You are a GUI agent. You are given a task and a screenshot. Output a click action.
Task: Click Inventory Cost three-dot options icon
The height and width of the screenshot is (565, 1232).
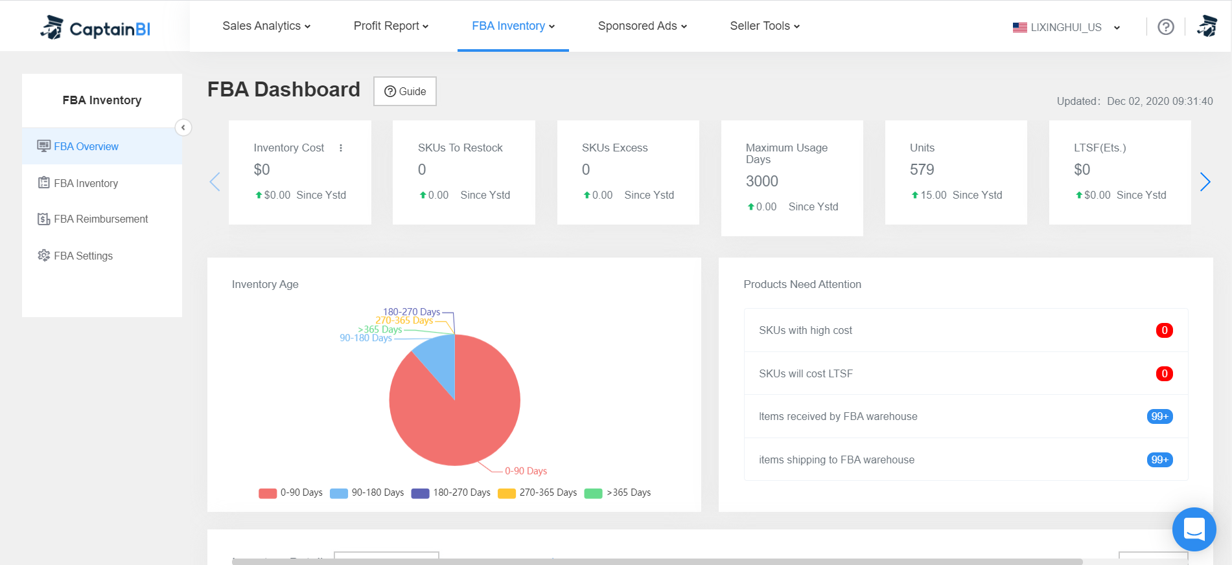coord(341,148)
